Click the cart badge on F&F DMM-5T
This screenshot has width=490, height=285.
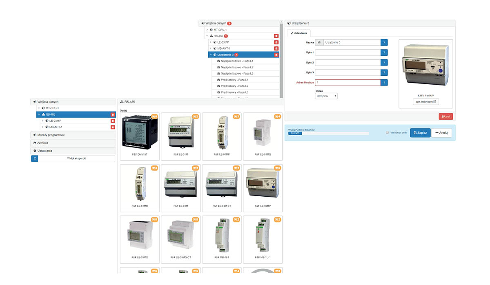coord(154,117)
